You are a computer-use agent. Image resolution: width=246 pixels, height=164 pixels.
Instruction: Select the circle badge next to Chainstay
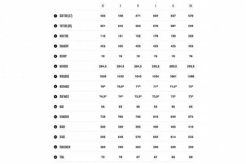pos(55,46)
